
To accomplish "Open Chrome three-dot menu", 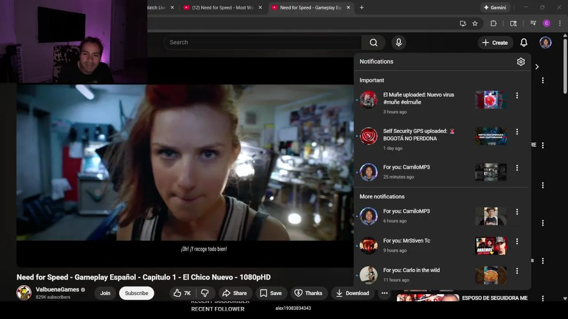I will (560, 23).
